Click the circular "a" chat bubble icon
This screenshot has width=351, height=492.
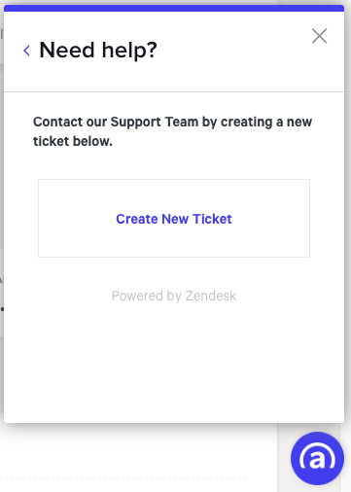click(317, 458)
